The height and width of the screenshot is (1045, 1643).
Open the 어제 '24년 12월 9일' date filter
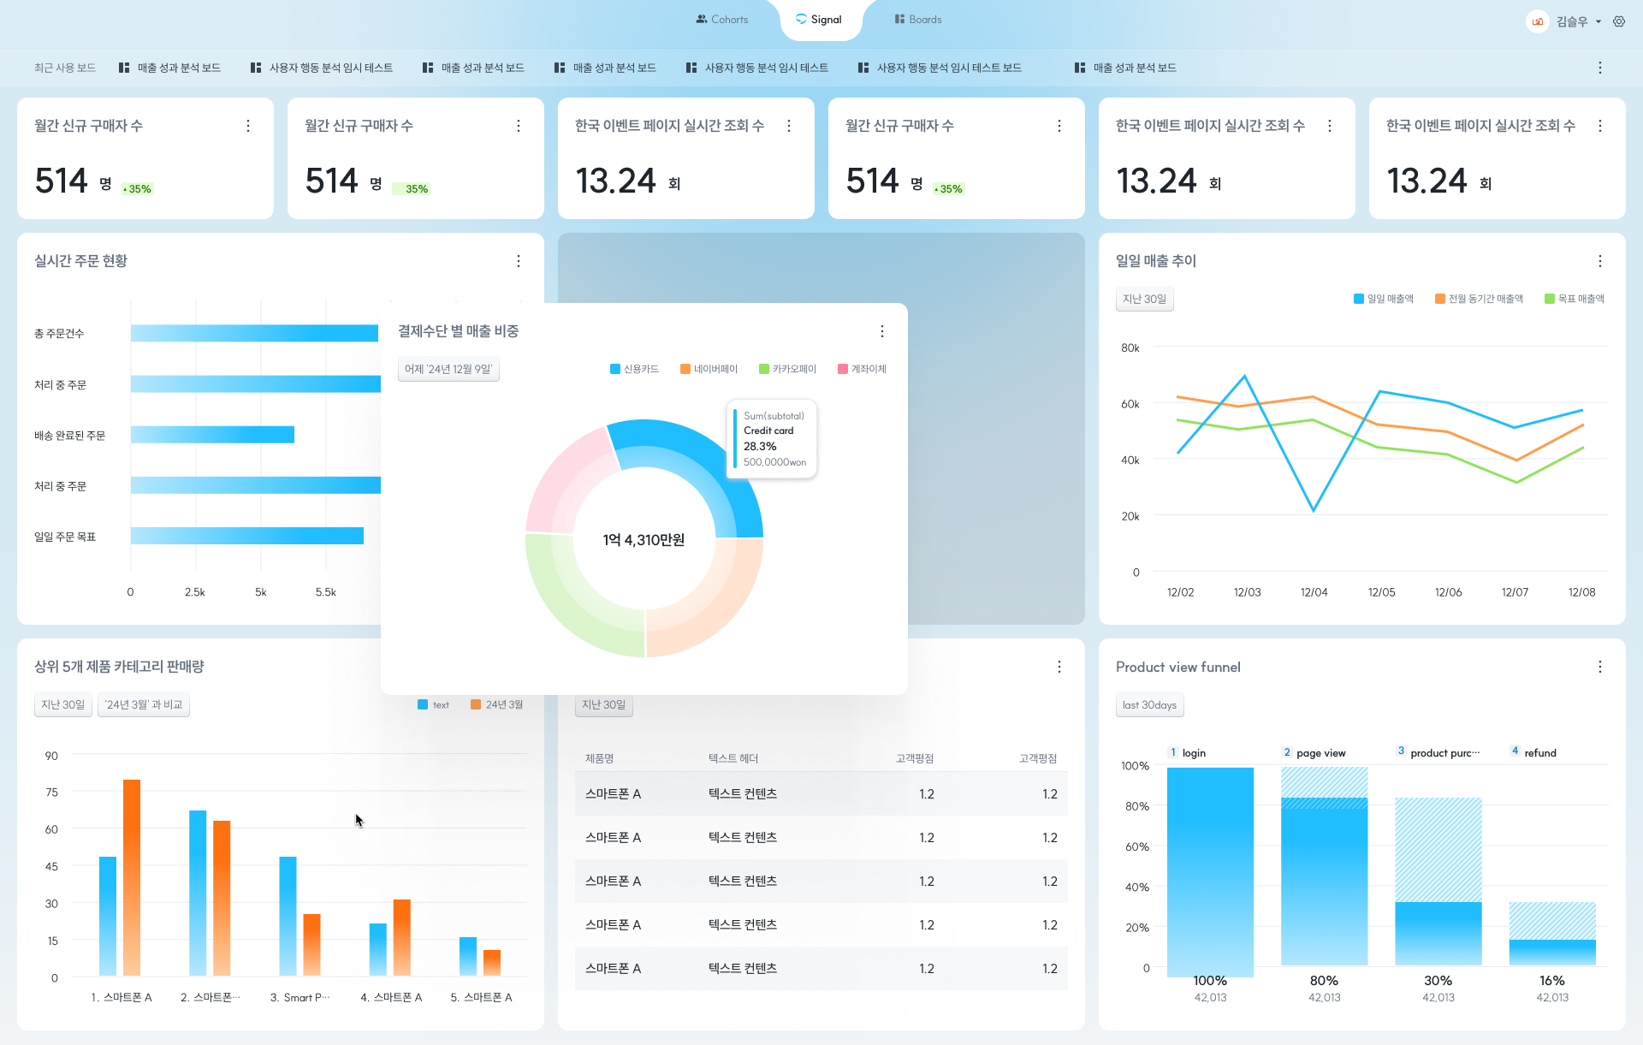click(448, 369)
